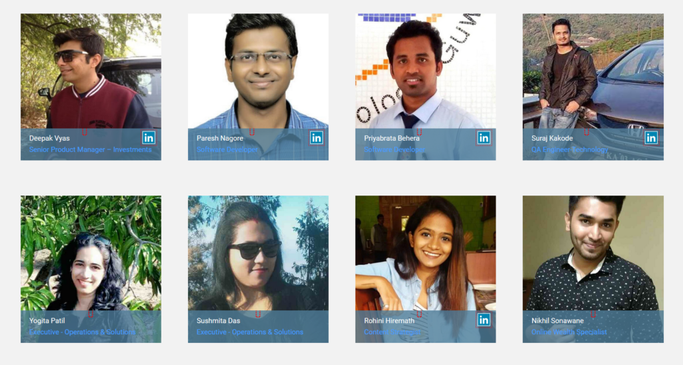Image resolution: width=683 pixels, height=365 pixels.
Task: Open Deepak Vyas's LinkedIn icon
Action: (x=149, y=138)
